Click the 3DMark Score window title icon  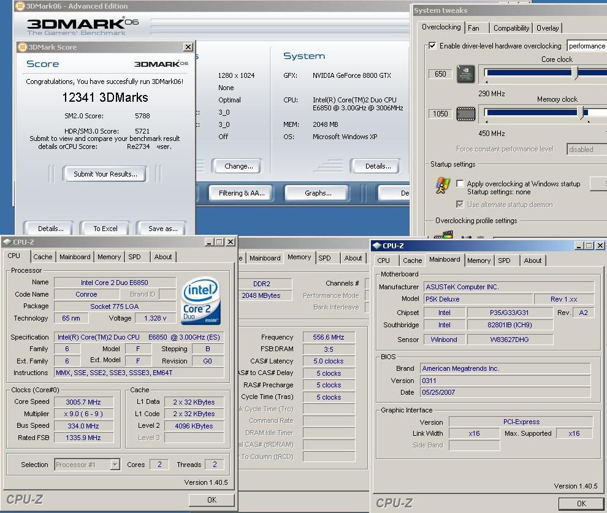click(x=23, y=47)
